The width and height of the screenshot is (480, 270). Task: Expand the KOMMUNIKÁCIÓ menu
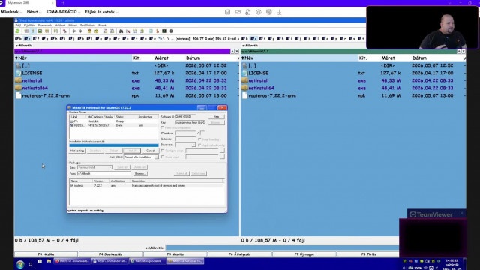pos(63,12)
